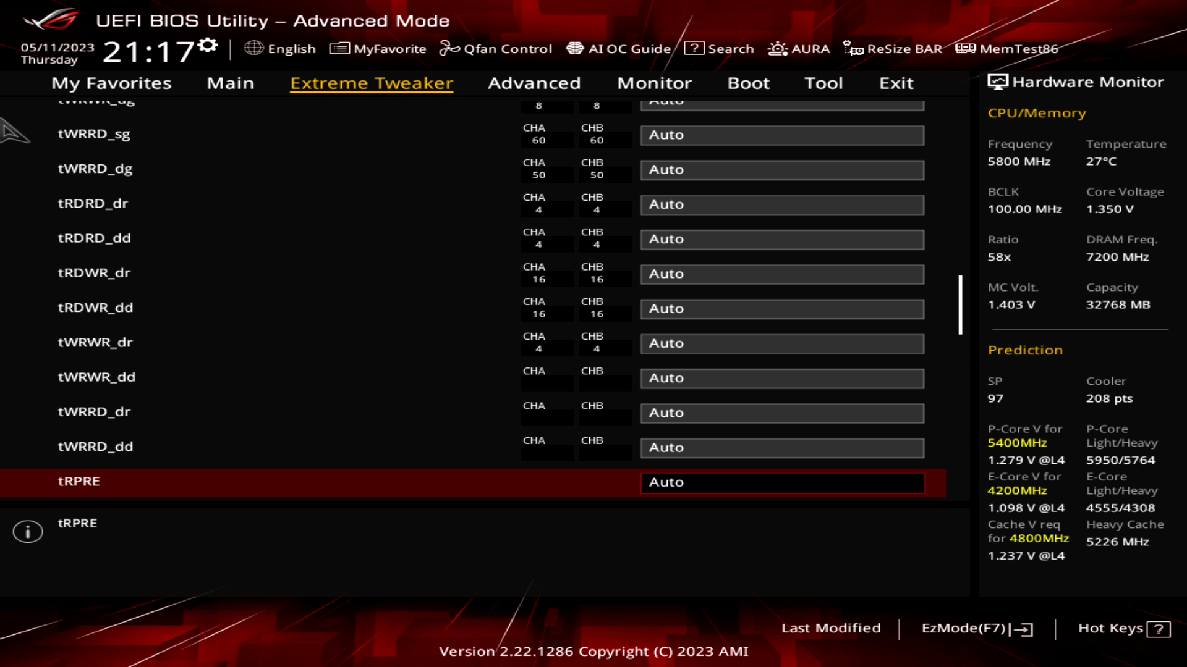1187x667 pixels.
Task: Set tRDRD_dr Auto dropdown
Action: (783, 204)
